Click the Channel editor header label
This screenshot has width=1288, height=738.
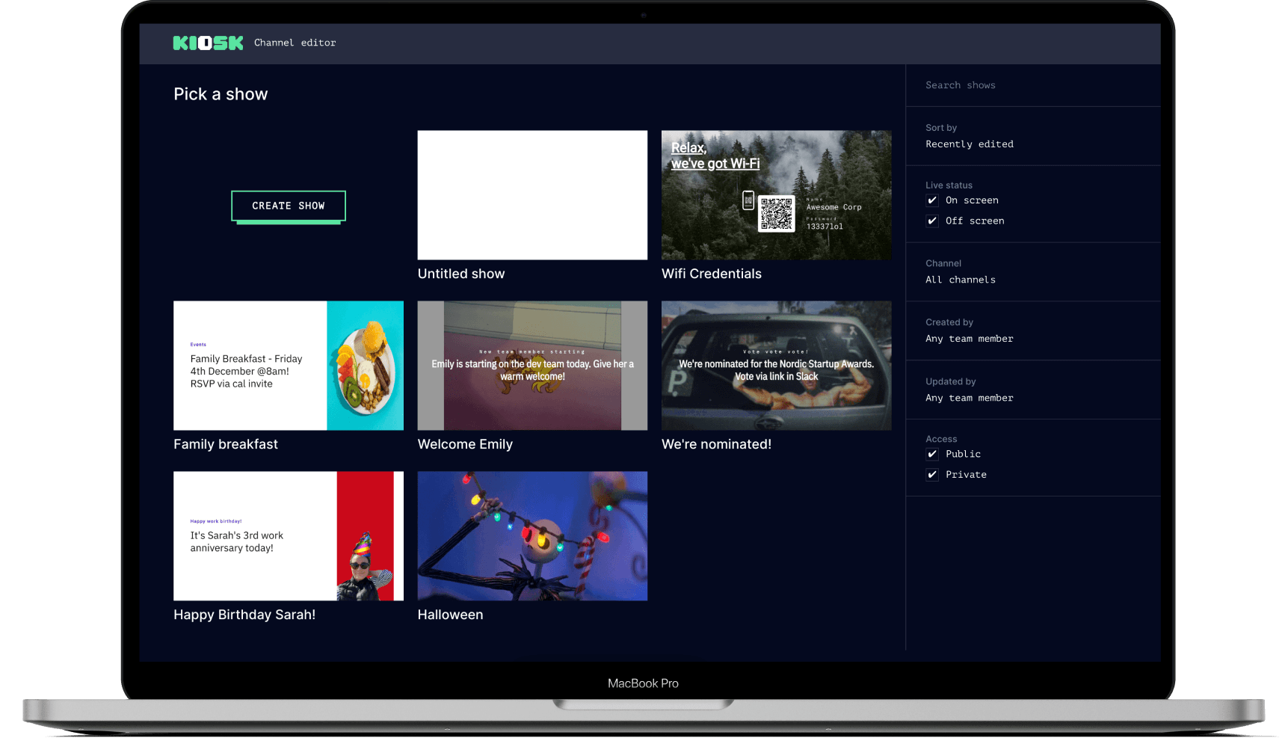[295, 43]
